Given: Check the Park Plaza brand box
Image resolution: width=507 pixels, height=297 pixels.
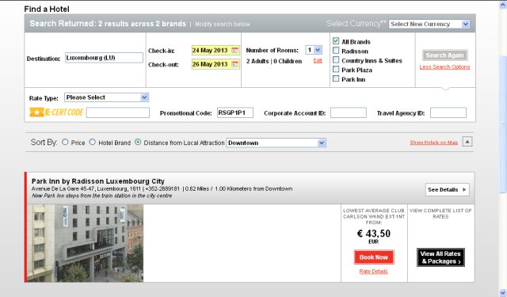Looking at the screenshot, I should [336, 70].
